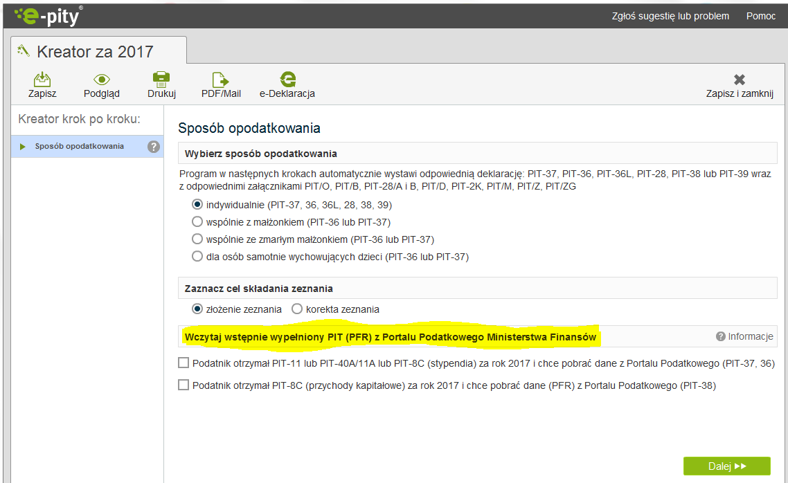Click the e-pity logo
The image size is (788, 483).
[48, 15]
